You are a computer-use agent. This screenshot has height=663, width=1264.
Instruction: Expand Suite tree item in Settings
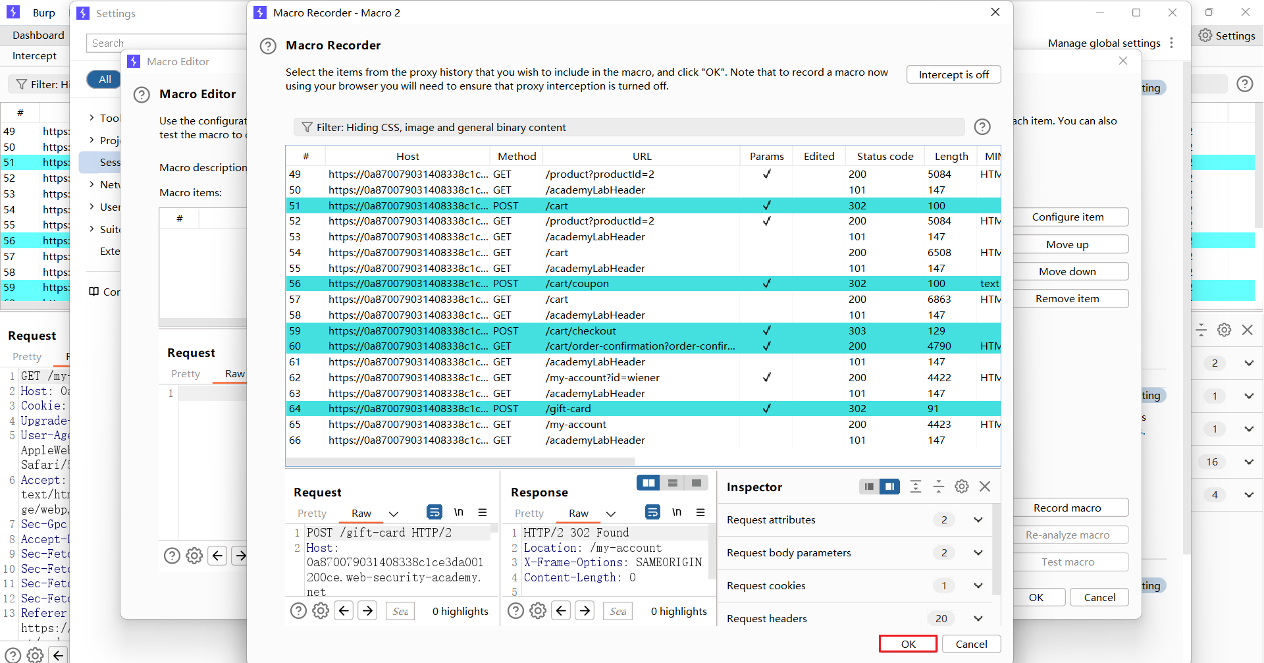(x=92, y=229)
